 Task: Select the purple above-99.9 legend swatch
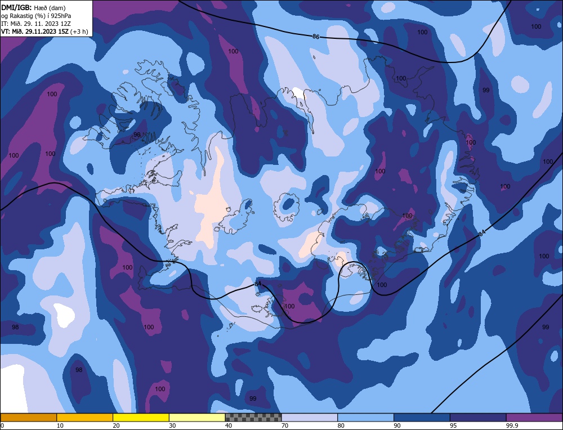tap(534, 418)
